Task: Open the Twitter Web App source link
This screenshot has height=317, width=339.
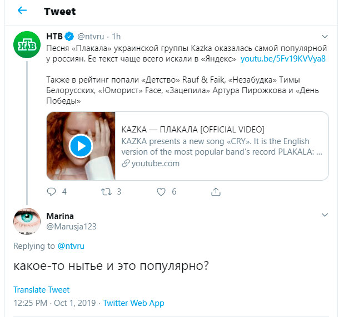Action: pyautogui.click(x=134, y=303)
